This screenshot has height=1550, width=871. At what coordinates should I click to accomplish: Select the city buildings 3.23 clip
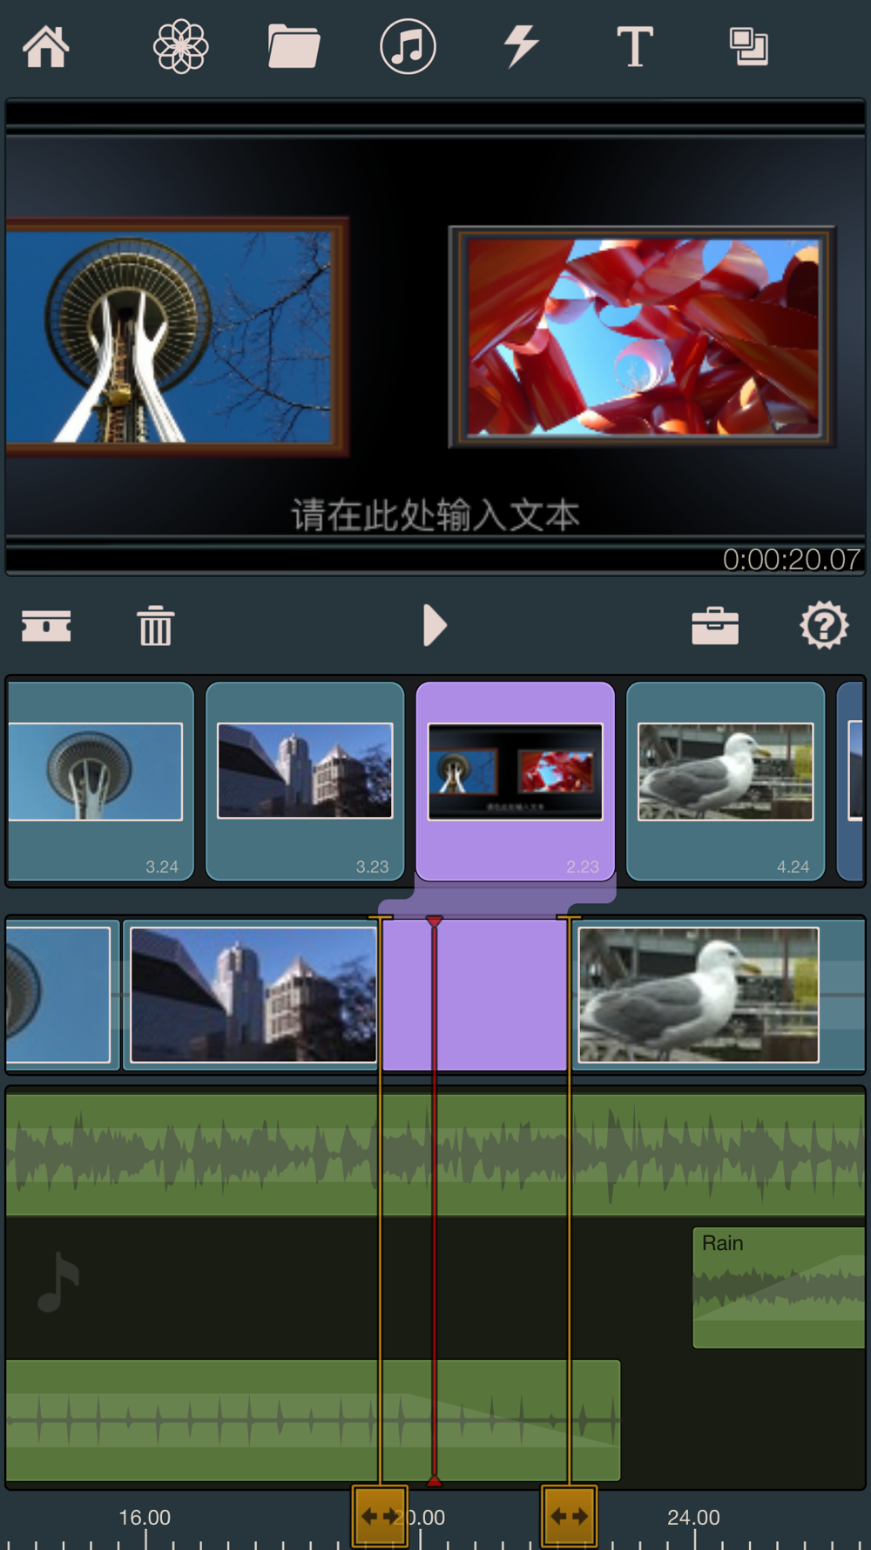tap(305, 781)
